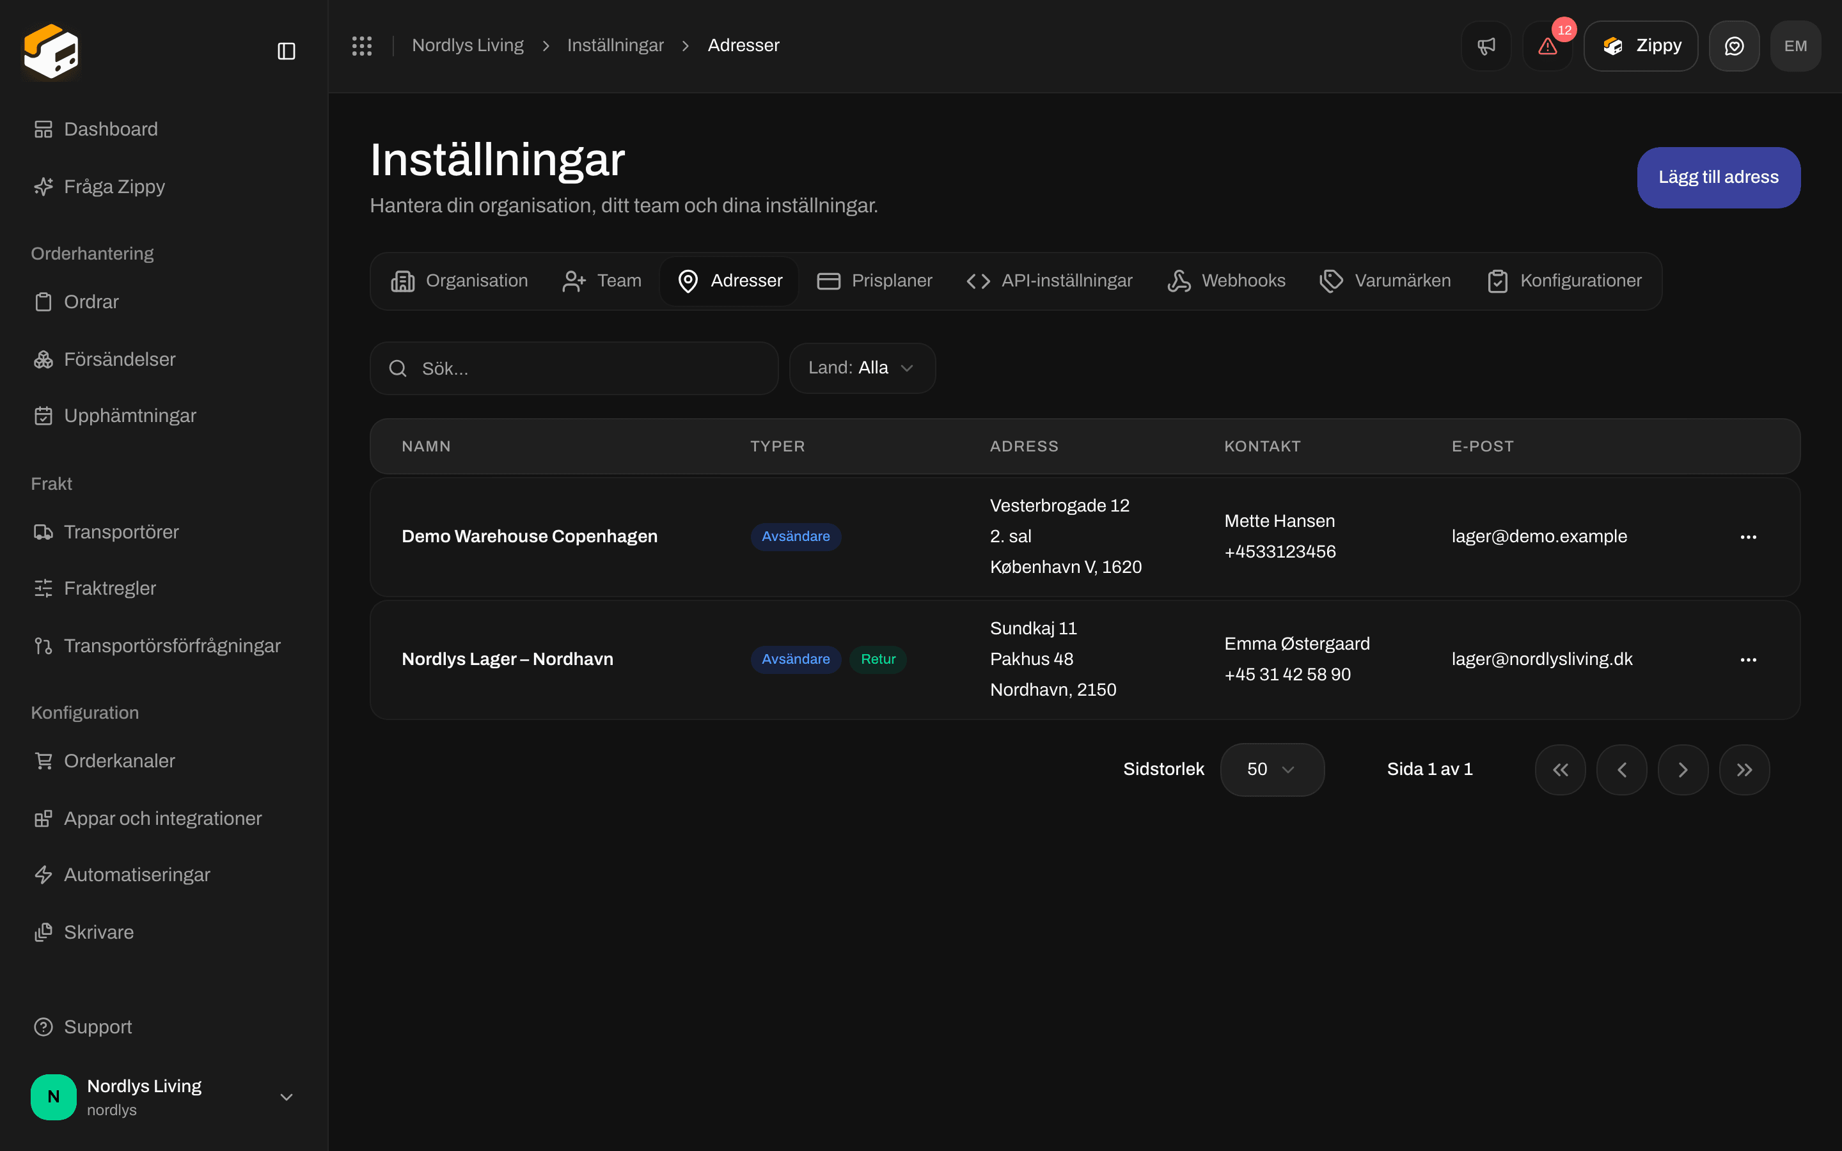Go to previous page of addresses

coord(1621,770)
